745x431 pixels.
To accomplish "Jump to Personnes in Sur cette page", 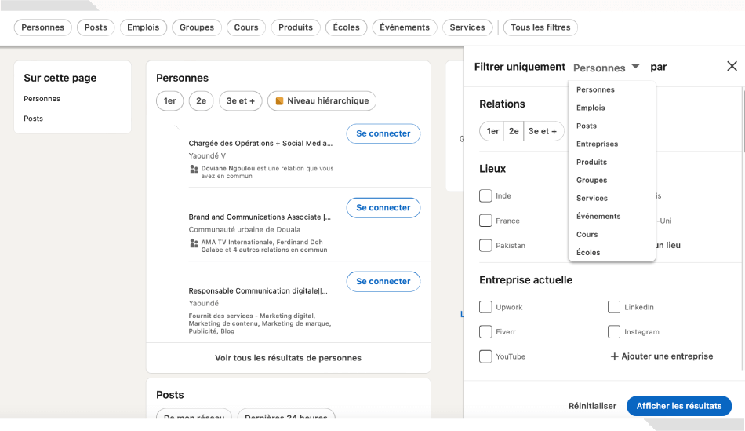I will coord(42,98).
